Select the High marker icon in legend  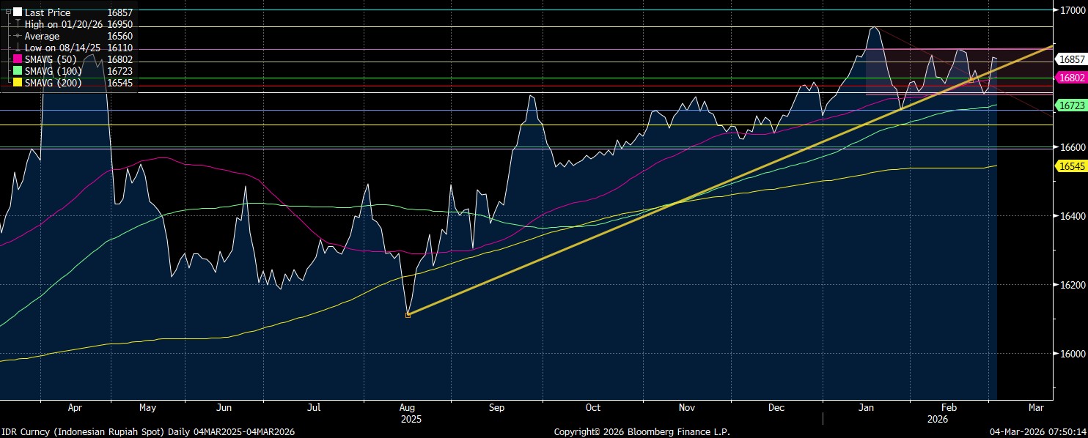coord(18,24)
